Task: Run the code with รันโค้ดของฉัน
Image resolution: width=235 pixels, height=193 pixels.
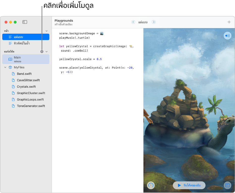Action: tap(189, 185)
